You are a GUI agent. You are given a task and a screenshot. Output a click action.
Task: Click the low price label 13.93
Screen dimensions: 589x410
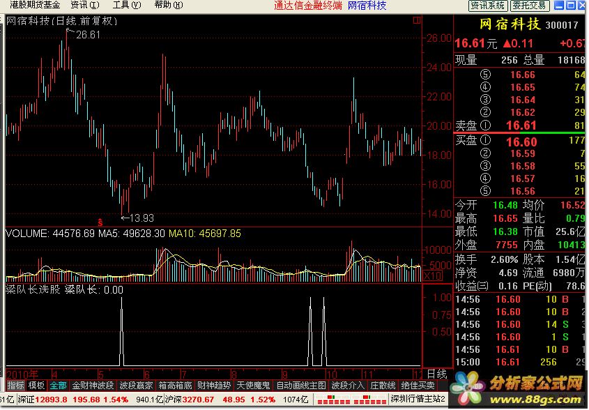(142, 218)
